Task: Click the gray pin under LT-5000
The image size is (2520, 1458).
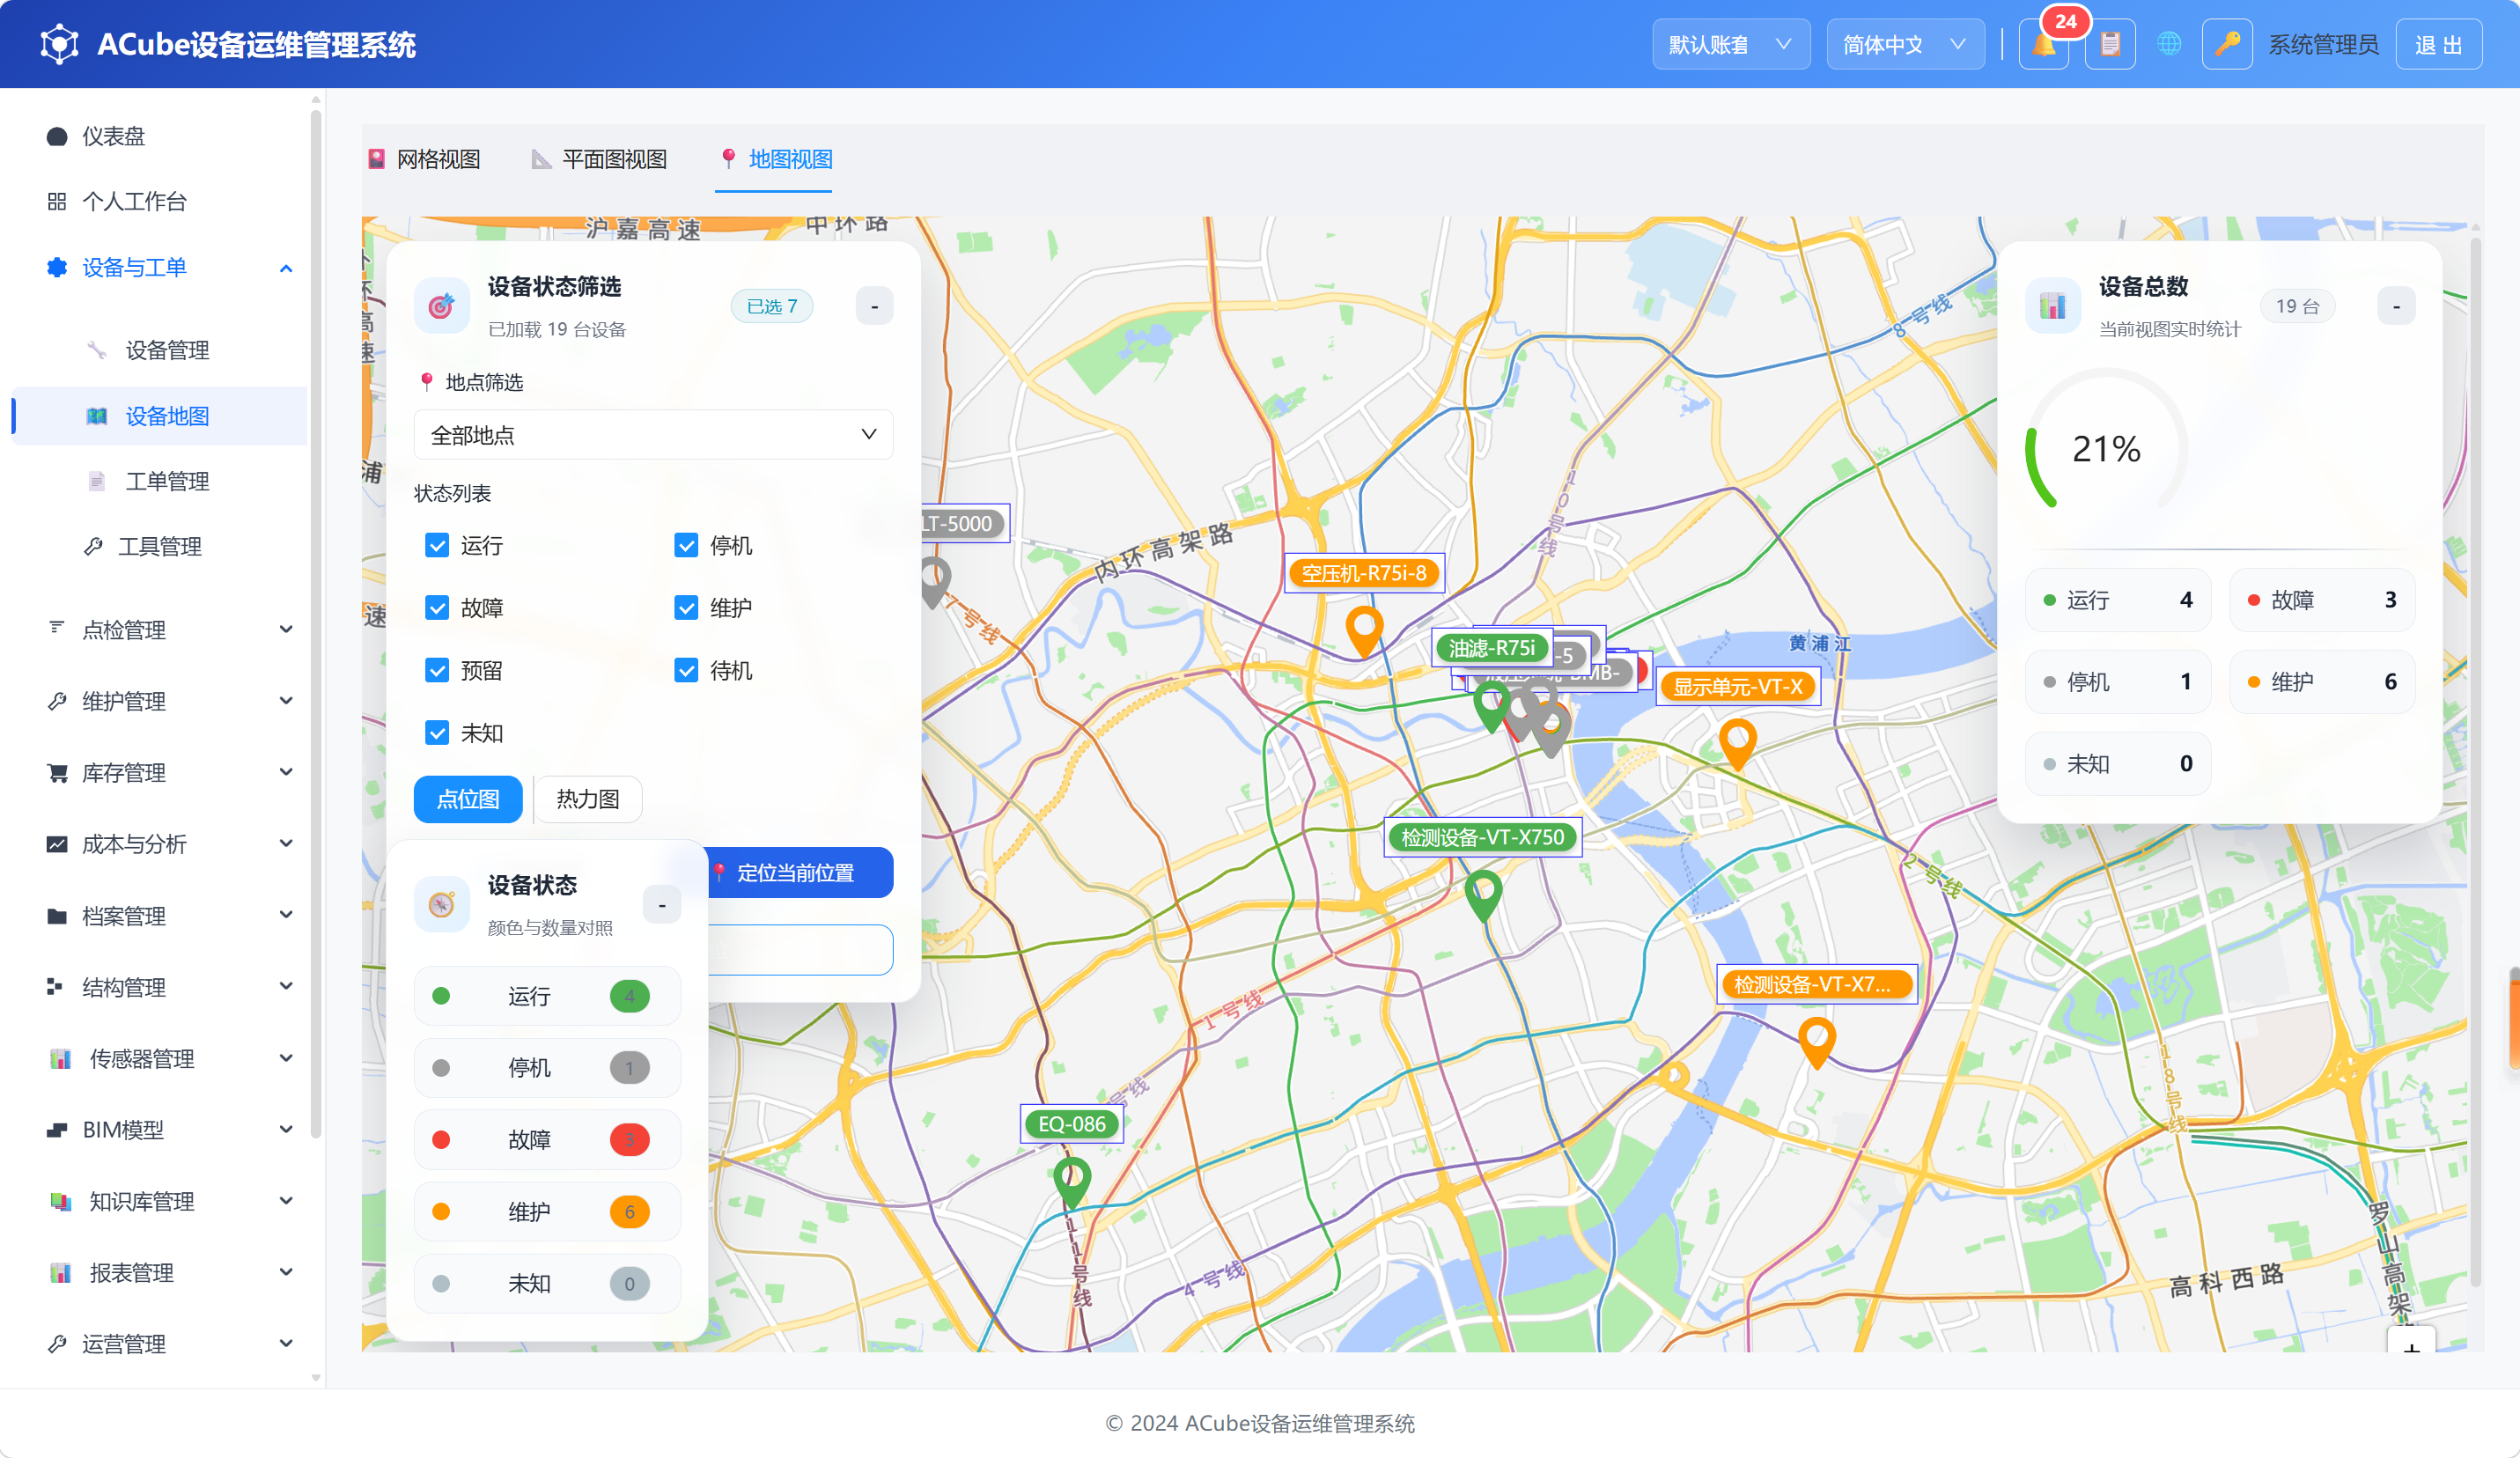Action: tap(934, 581)
